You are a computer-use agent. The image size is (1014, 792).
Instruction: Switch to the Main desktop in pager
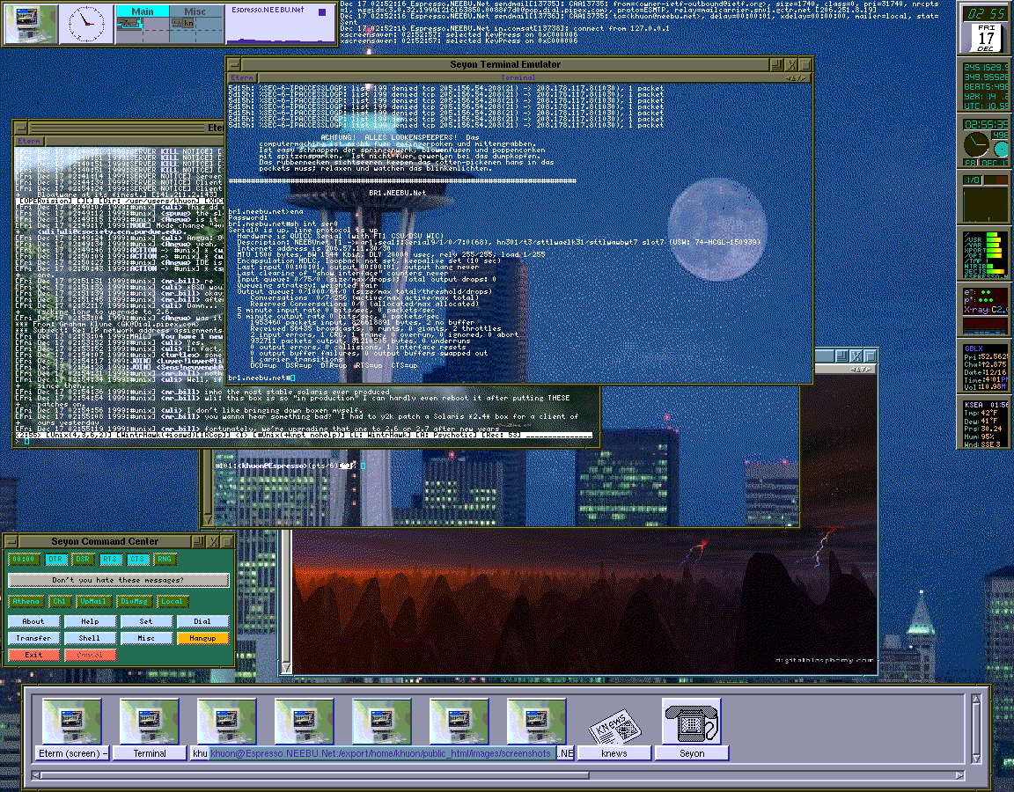[x=143, y=11]
